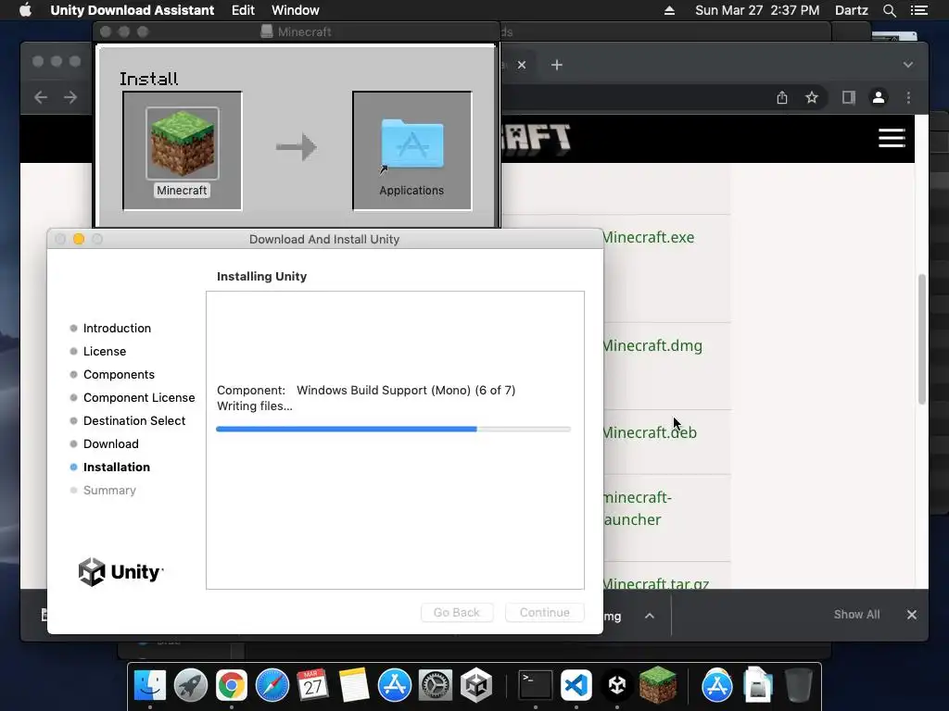Image resolution: width=949 pixels, height=711 pixels.
Task: Open new Chrome tab with plus
Action: click(x=557, y=65)
